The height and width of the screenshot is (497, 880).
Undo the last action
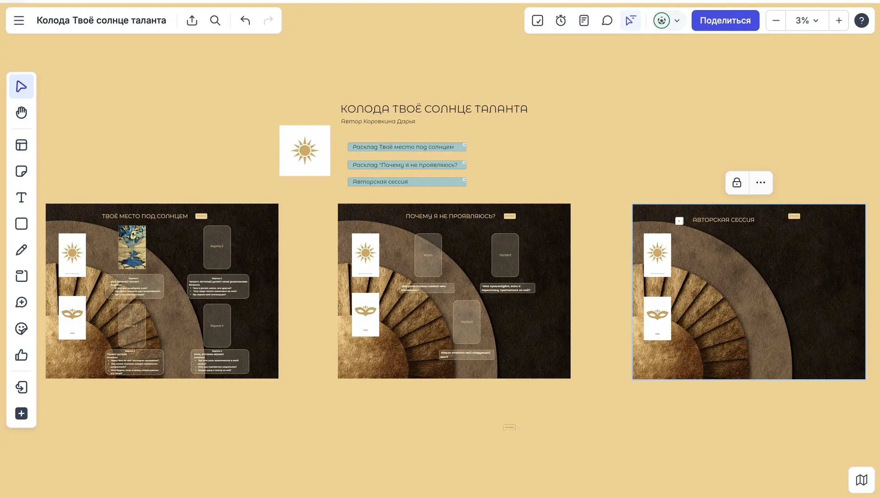click(245, 21)
